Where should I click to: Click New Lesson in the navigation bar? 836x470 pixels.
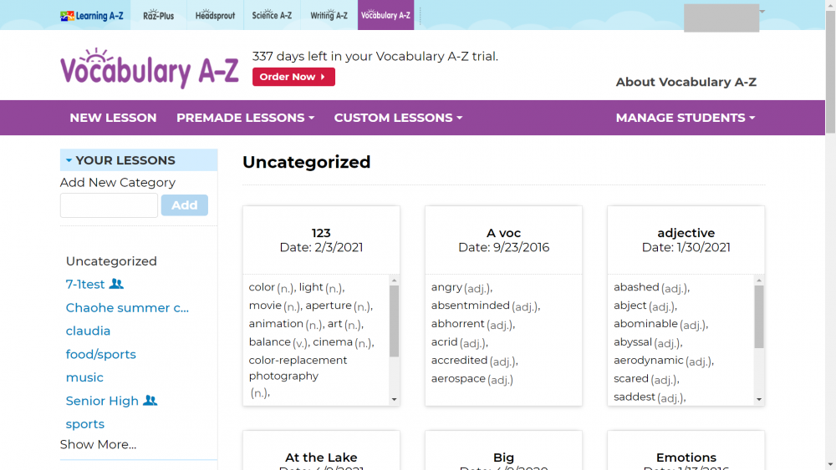pos(113,118)
